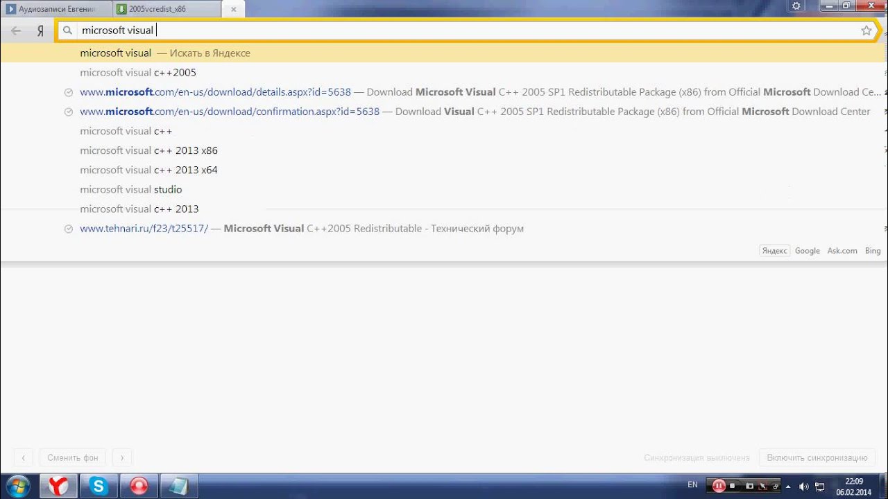Open Skype from the taskbar

pos(99,486)
